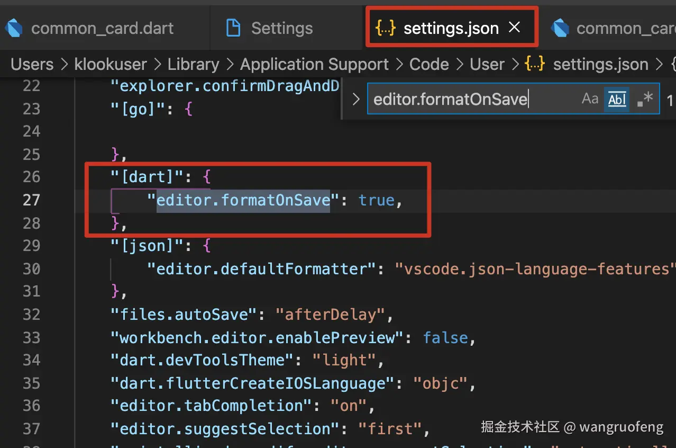Click the Users breadcrumb
The width and height of the screenshot is (676, 448).
tap(32, 65)
